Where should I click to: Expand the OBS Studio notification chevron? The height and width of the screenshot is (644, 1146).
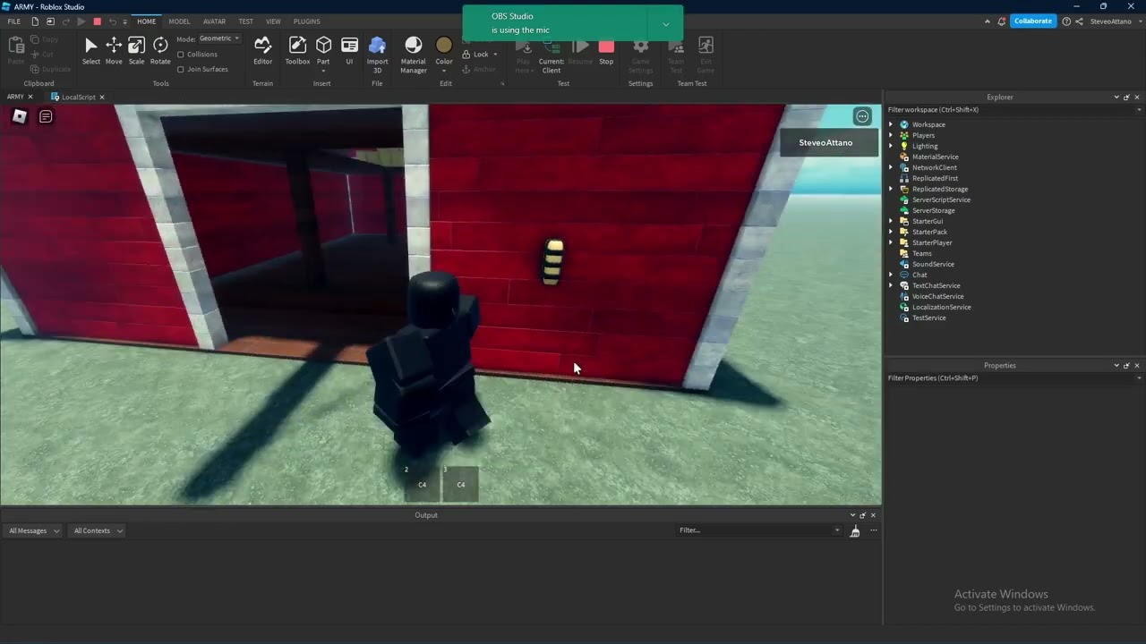pos(665,24)
